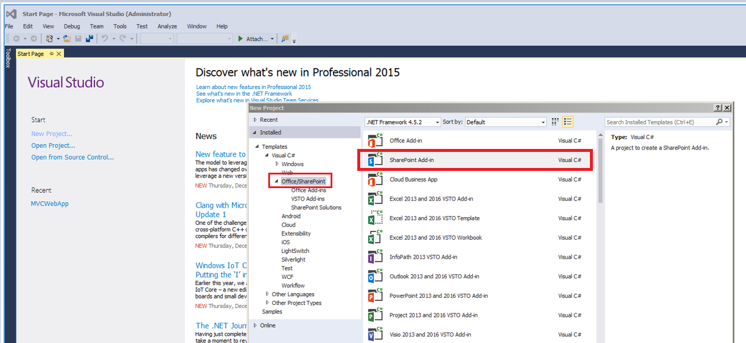This screenshot has width=746, height=343.
Task: Select the Cloud Business App template icon
Action: [375, 180]
